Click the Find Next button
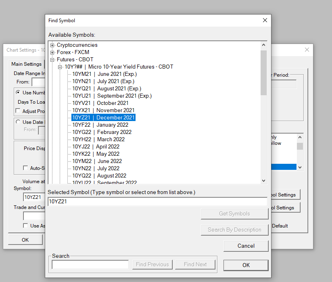Image resolution: width=332 pixels, height=282 pixels. pyautogui.click(x=195, y=265)
